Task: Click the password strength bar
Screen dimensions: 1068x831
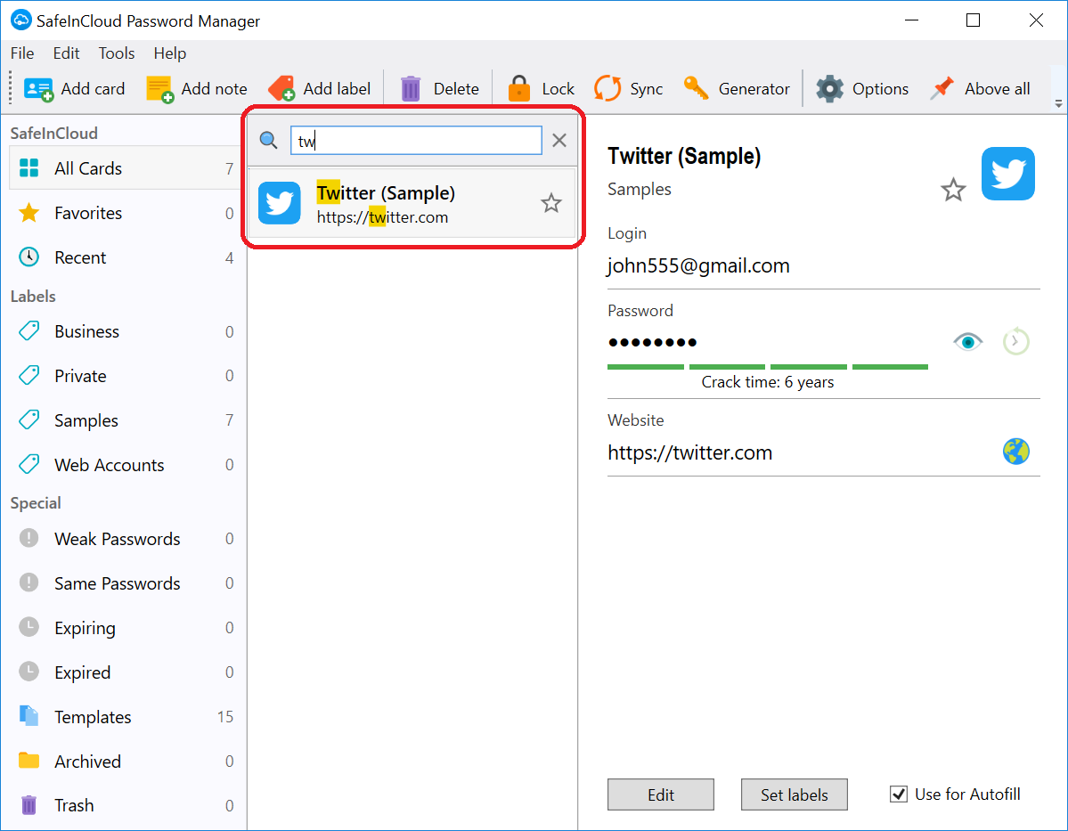Action: pyautogui.click(x=768, y=367)
